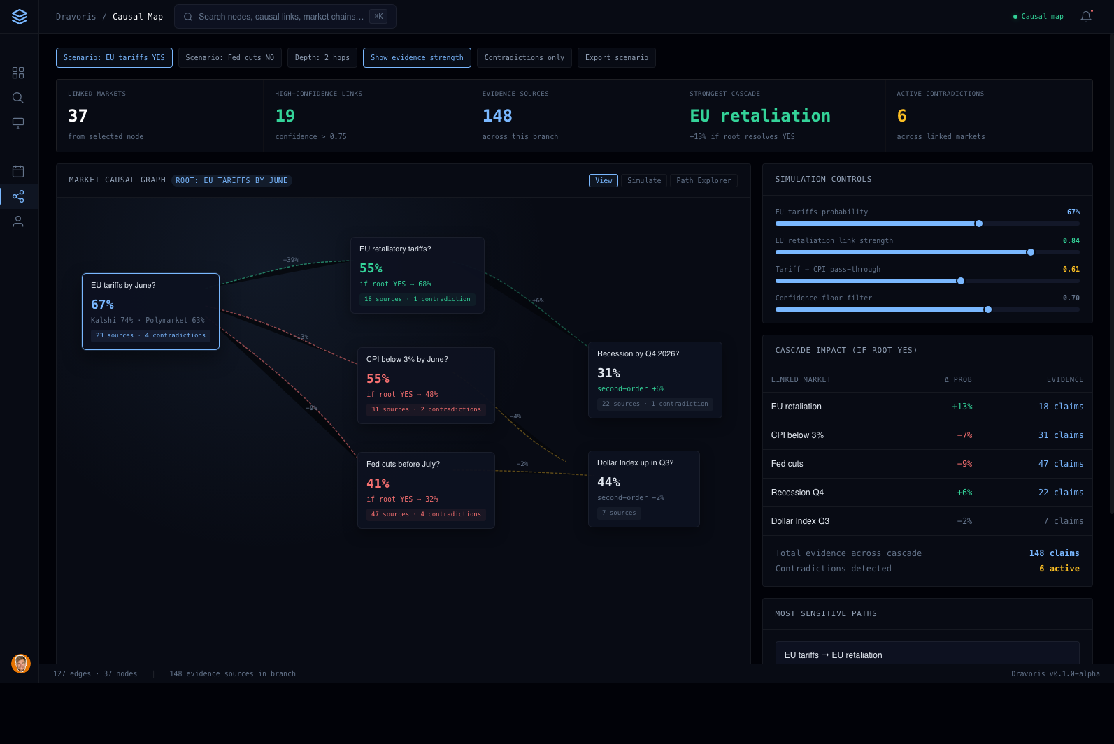This screenshot has height=744, width=1114.
Task: Select the causal graph share-nodes sidebar icon
Action: point(18,196)
